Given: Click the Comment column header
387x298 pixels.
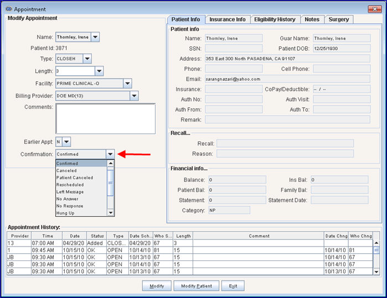Looking at the screenshot, I should click(x=259, y=236).
